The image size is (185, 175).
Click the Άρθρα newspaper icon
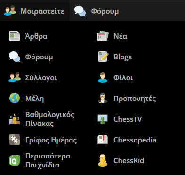(x=15, y=36)
